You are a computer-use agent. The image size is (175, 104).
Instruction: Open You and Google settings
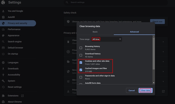15,11
